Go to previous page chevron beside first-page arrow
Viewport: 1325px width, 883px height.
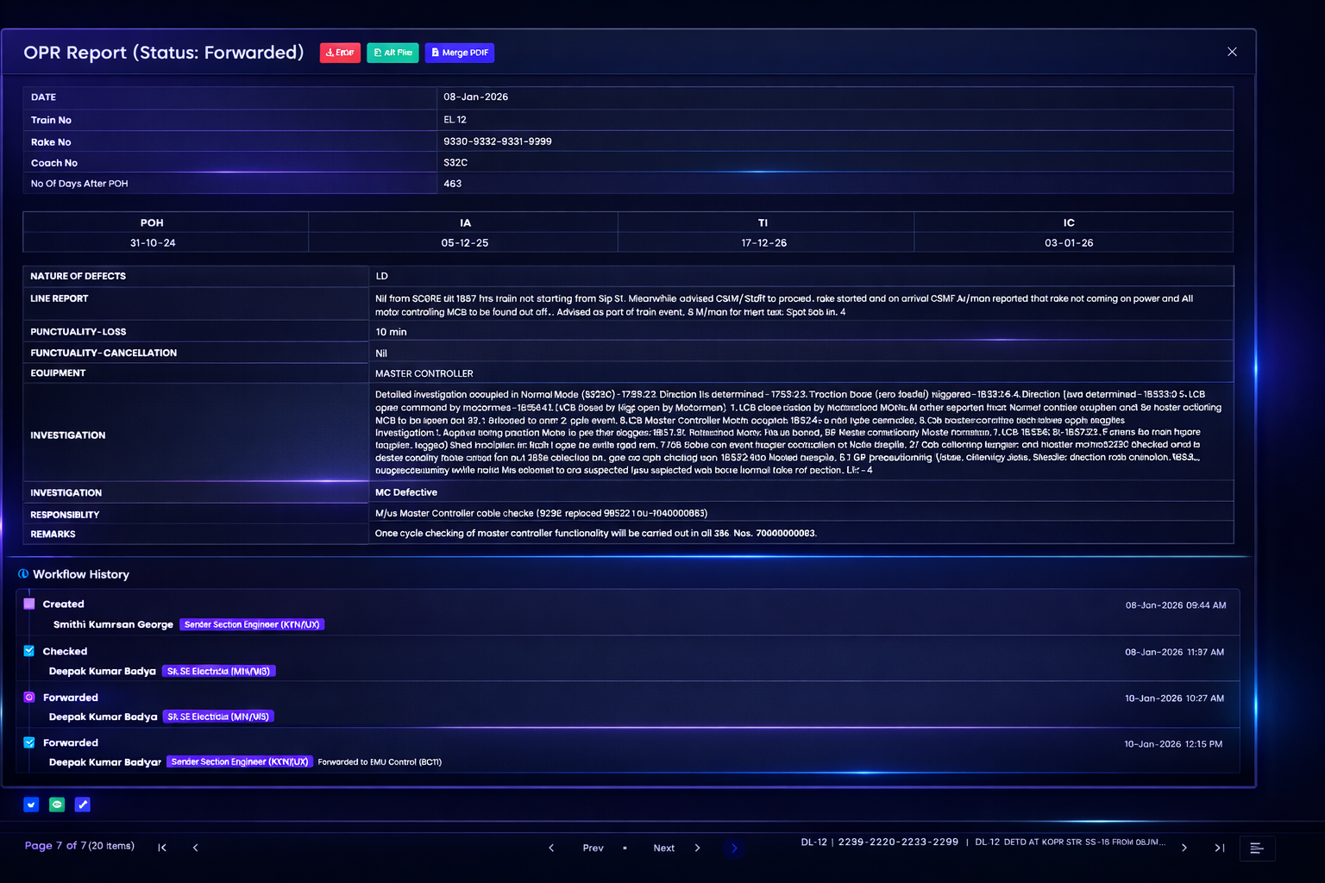196,848
